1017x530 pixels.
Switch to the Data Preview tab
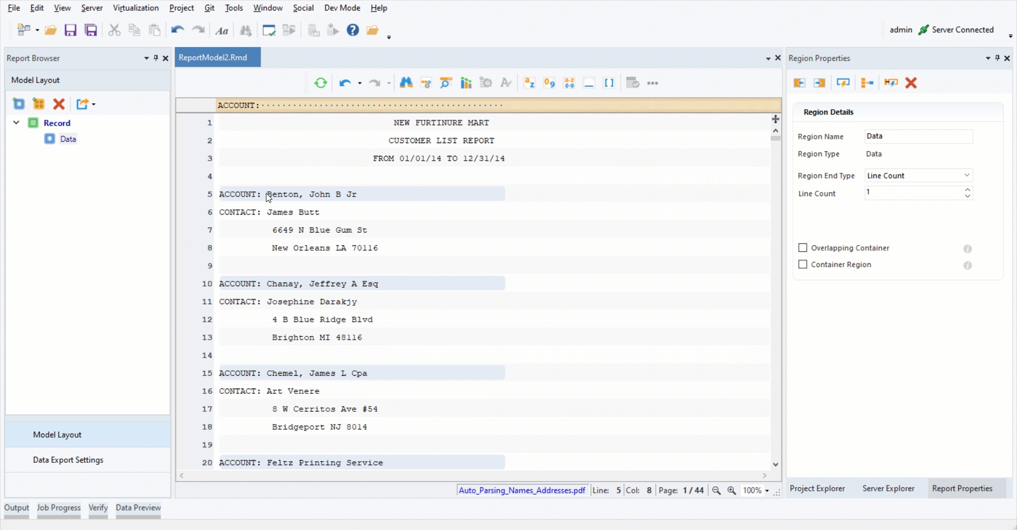pos(138,508)
